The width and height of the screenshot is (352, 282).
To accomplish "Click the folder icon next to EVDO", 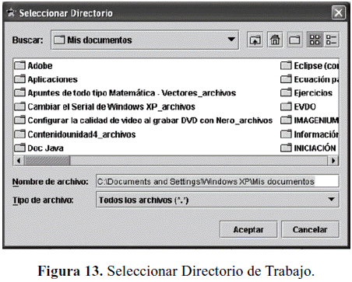I will [286, 106].
